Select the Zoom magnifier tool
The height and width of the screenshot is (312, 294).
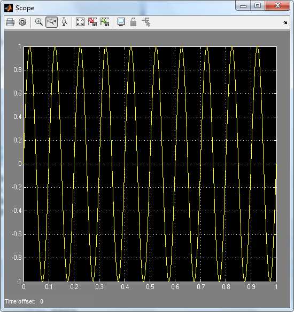click(x=39, y=22)
